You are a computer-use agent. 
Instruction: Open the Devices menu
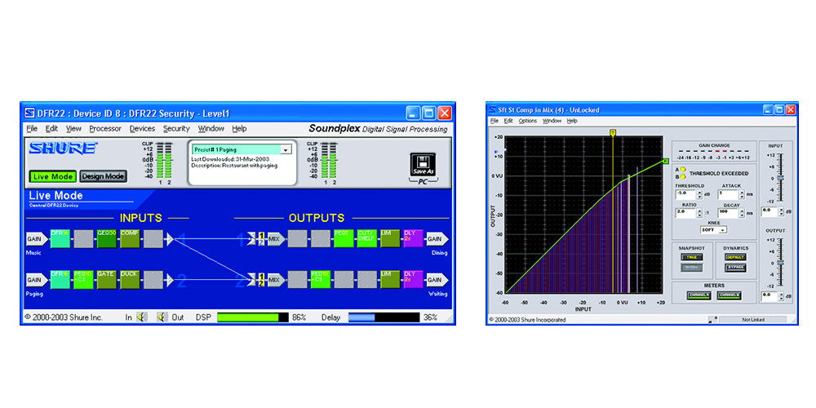click(142, 129)
